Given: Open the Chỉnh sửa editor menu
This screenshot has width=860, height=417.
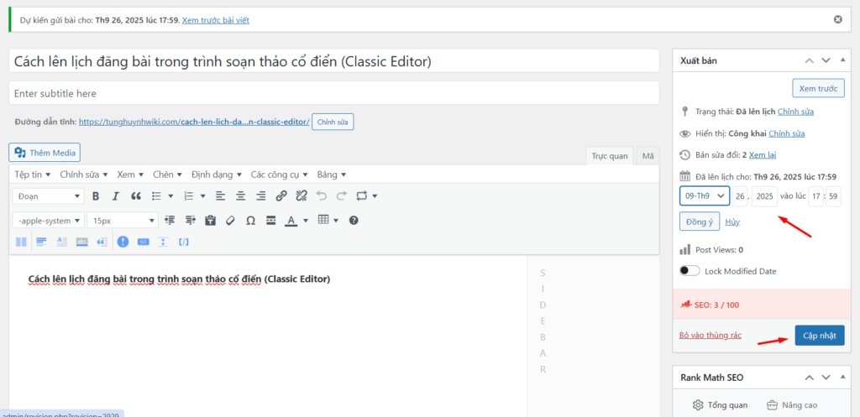Looking at the screenshot, I should tap(83, 175).
